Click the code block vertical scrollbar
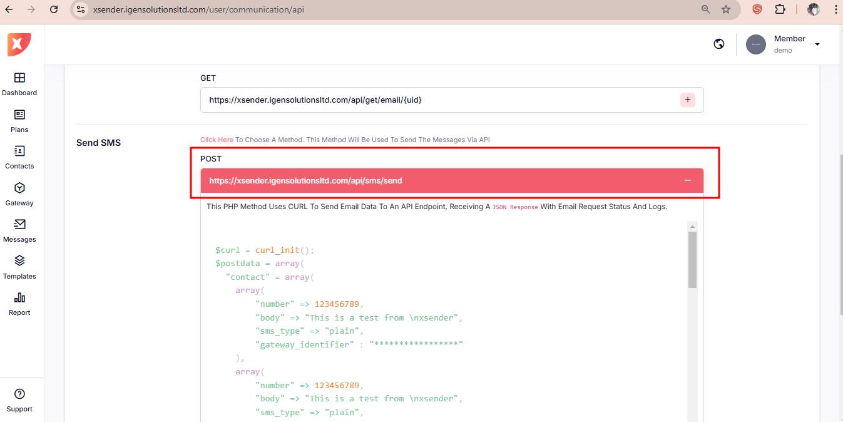The width and height of the screenshot is (843, 422). coord(692,260)
